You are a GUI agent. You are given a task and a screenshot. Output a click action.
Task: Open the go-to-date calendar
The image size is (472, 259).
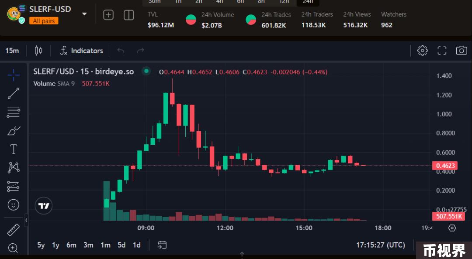[x=162, y=245]
